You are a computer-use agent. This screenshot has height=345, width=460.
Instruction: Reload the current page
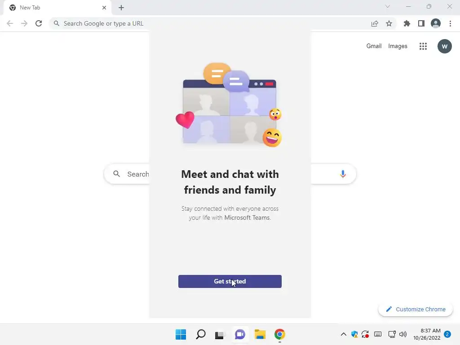click(x=39, y=23)
